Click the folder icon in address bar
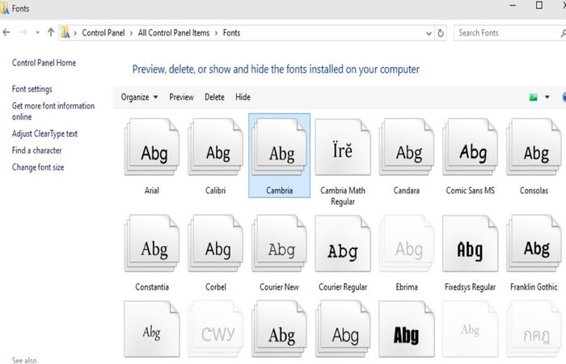566x364 pixels. pyautogui.click(x=65, y=32)
